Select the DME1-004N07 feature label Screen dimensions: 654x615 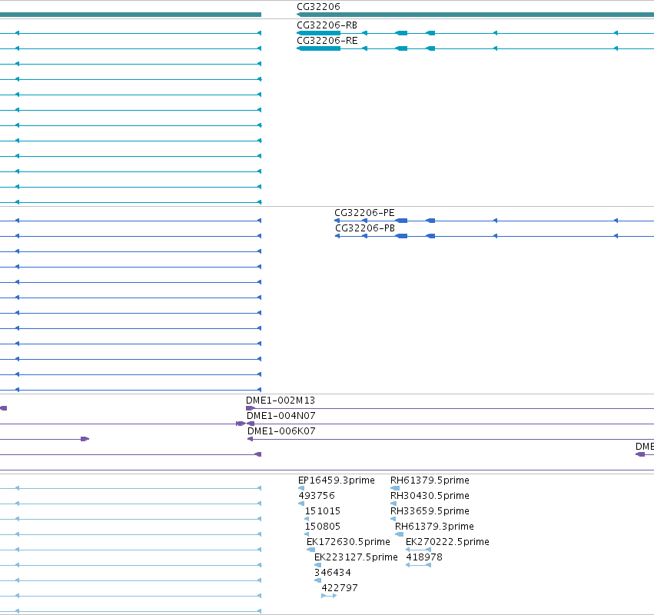point(281,416)
